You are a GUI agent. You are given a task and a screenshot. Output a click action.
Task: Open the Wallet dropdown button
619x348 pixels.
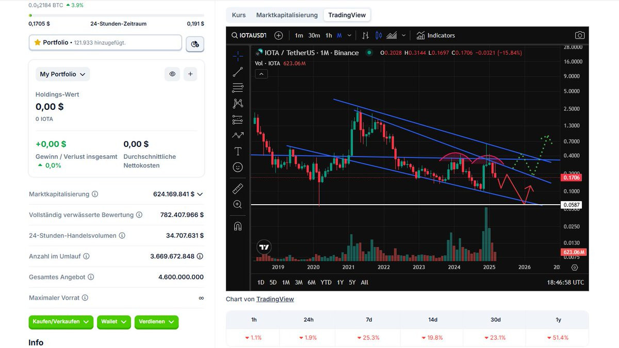coord(114,322)
